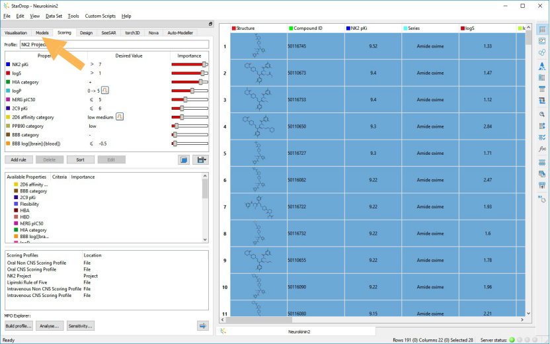Click the Sort button
The image size is (550, 344).
pos(81,159)
